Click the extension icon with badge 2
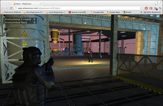163x106 pixels. [x=156, y=8]
